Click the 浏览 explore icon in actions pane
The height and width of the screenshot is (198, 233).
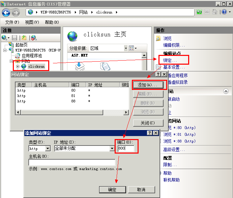pyautogui.click(x=158, y=38)
